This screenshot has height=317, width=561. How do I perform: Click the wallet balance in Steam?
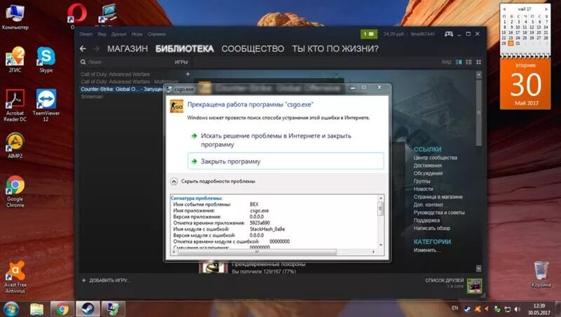coord(393,34)
